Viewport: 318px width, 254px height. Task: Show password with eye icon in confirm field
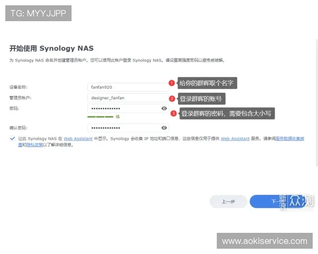tap(164, 128)
